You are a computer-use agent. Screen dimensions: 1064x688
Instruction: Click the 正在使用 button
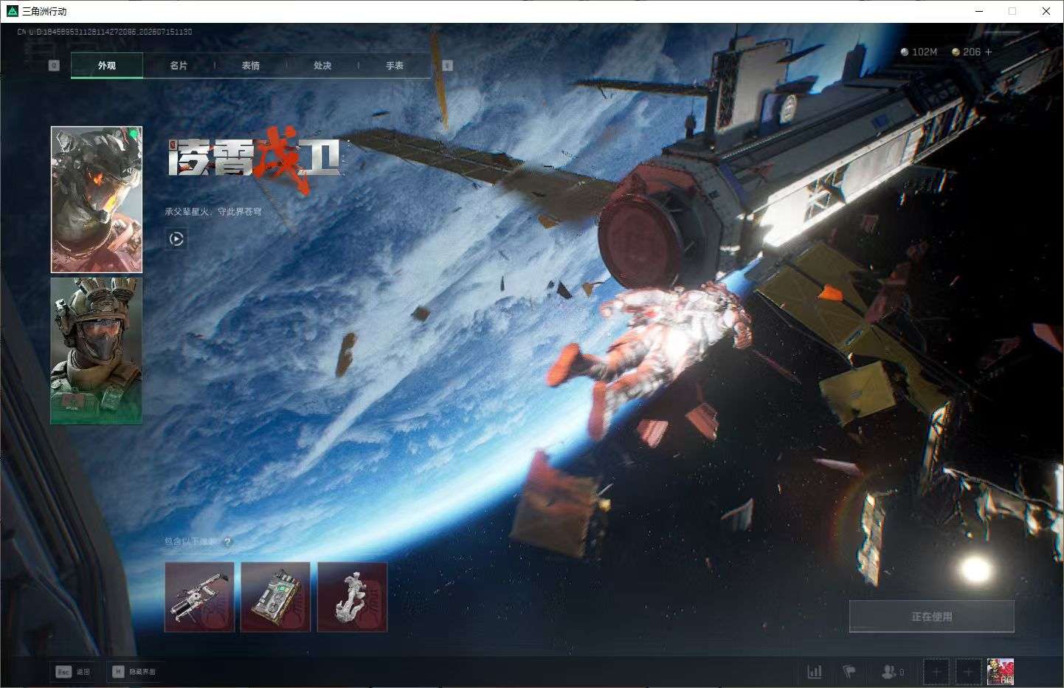(932, 616)
